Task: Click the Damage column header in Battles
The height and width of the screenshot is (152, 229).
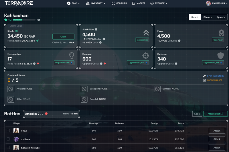Action: [x=94, y=123]
